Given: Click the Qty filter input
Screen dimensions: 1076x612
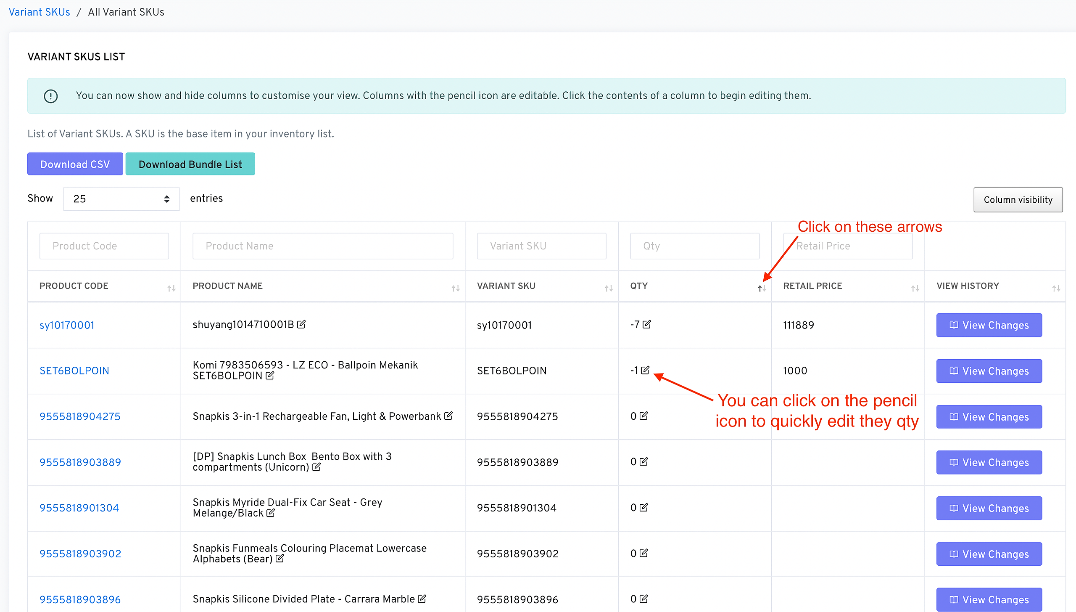Looking at the screenshot, I should tap(694, 246).
